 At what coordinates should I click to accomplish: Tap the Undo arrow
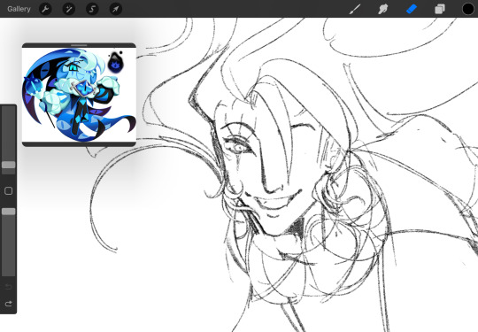pos(9,287)
